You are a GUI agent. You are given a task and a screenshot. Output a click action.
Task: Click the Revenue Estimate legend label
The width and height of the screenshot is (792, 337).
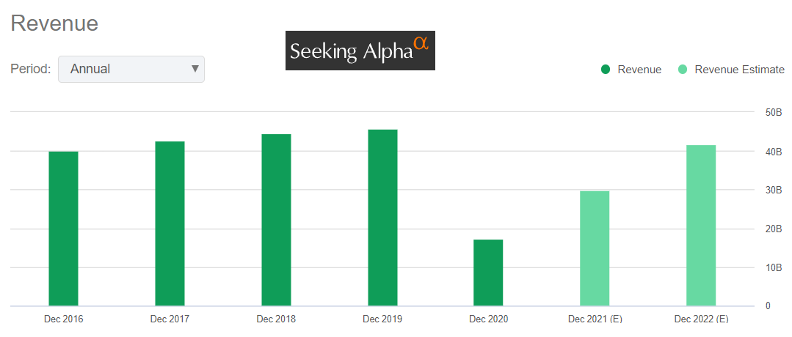pyautogui.click(x=739, y=70)
